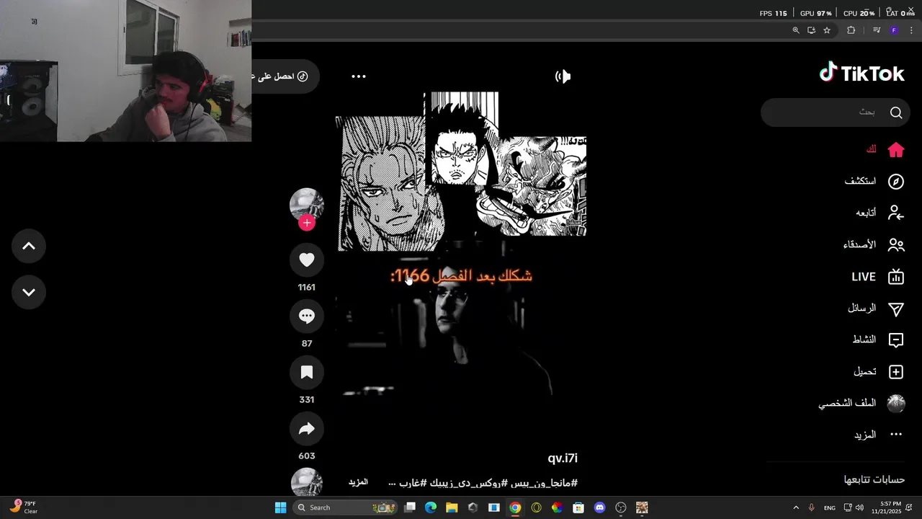This screenshot has width=922, height=519.
Task: Expand the More (المزيد) sidebar menu
Action: (x=878, y=435)
